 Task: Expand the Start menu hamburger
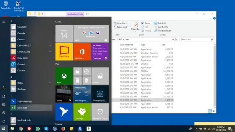coord(4,22)
